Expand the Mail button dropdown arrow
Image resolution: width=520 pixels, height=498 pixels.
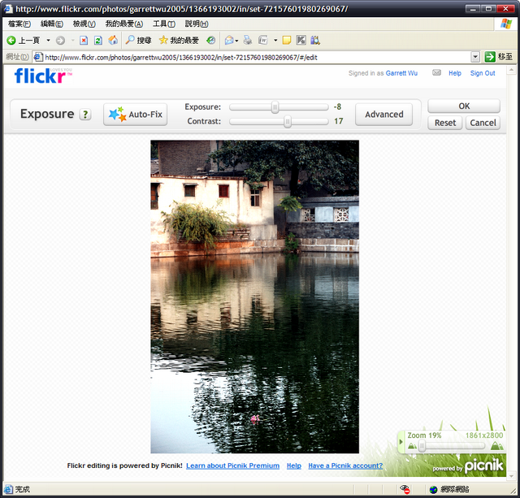[236, 41]
